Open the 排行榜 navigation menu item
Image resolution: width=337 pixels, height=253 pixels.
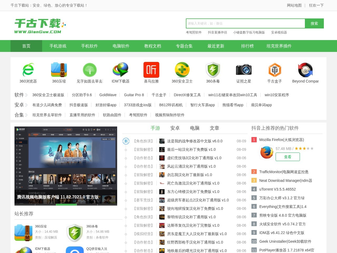coord(247,46)
